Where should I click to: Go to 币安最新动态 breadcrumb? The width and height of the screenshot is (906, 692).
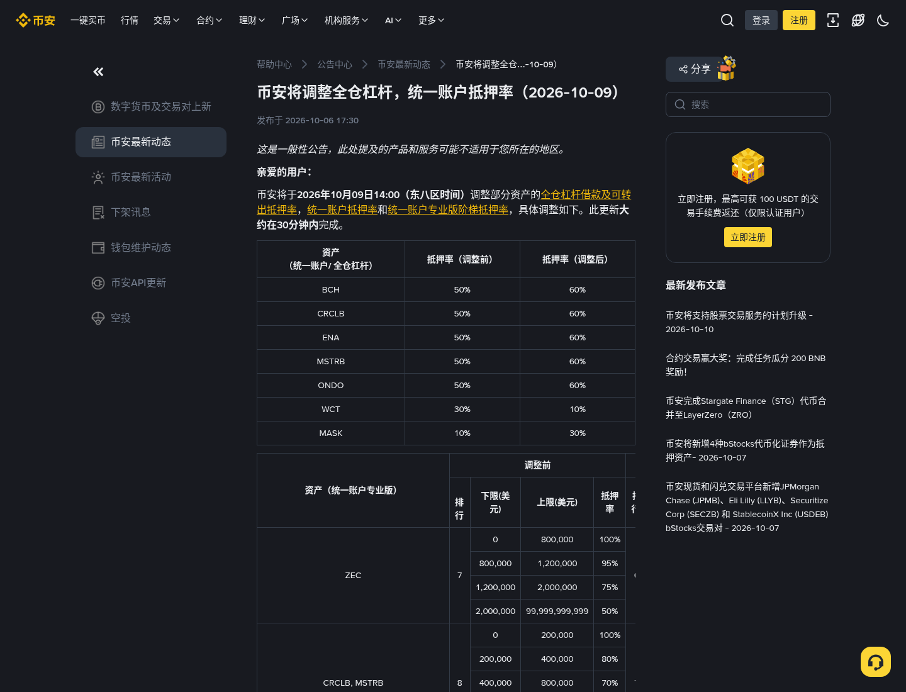pos(404,64)
